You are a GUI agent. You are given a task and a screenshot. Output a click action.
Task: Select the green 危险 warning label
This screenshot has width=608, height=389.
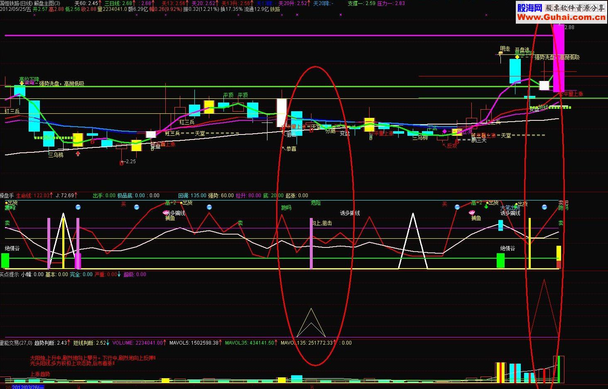click(316, 203)
